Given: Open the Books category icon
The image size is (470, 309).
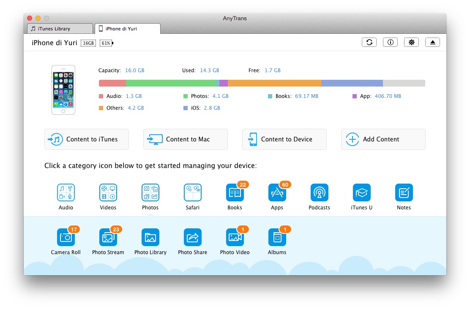Looking at the screenshot, I should (235, 192).
